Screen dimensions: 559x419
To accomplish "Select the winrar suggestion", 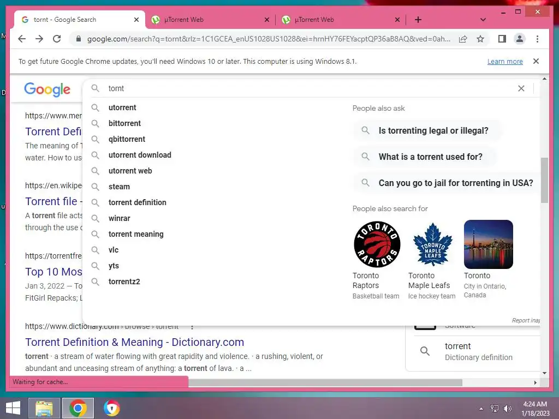I will pyautogui.click(x=119, y=218).
